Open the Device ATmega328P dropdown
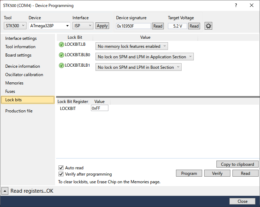Image resolution: width=260 pixels, height=207 pixels. (49, 26)
